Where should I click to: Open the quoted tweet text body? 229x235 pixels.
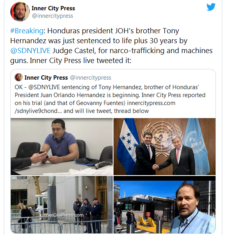point(110,99)
